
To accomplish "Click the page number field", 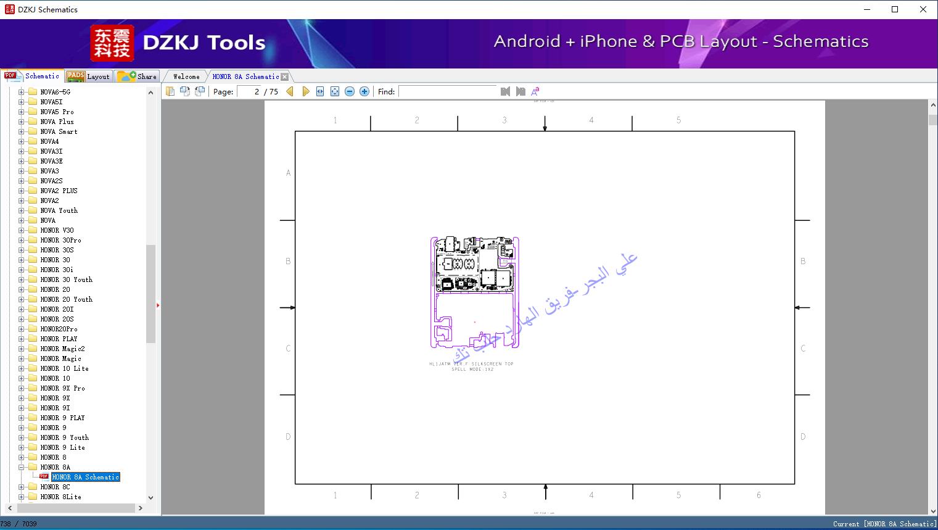I will [249, 91].
